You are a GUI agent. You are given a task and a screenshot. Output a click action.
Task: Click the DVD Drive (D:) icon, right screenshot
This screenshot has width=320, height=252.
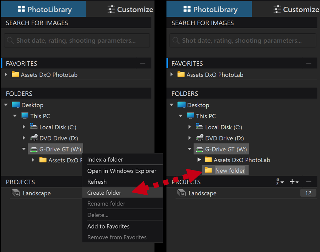pyautogui.click(x=199, y=138)
